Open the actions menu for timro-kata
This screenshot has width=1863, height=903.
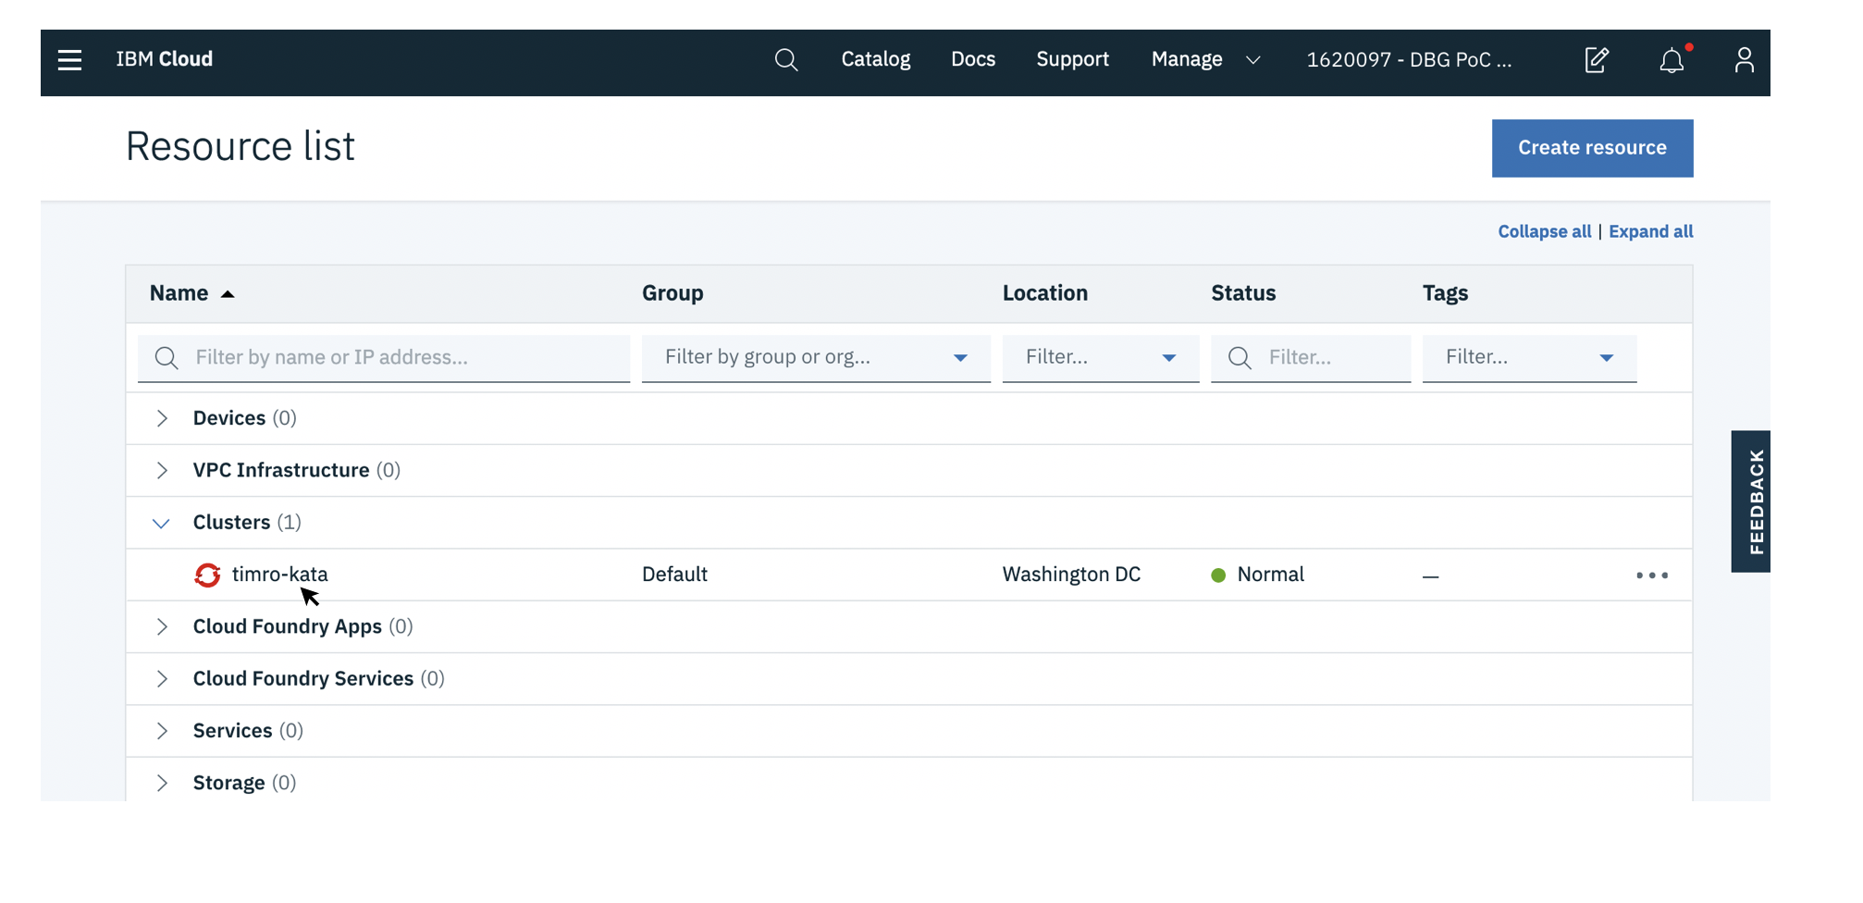(1652, 575)
